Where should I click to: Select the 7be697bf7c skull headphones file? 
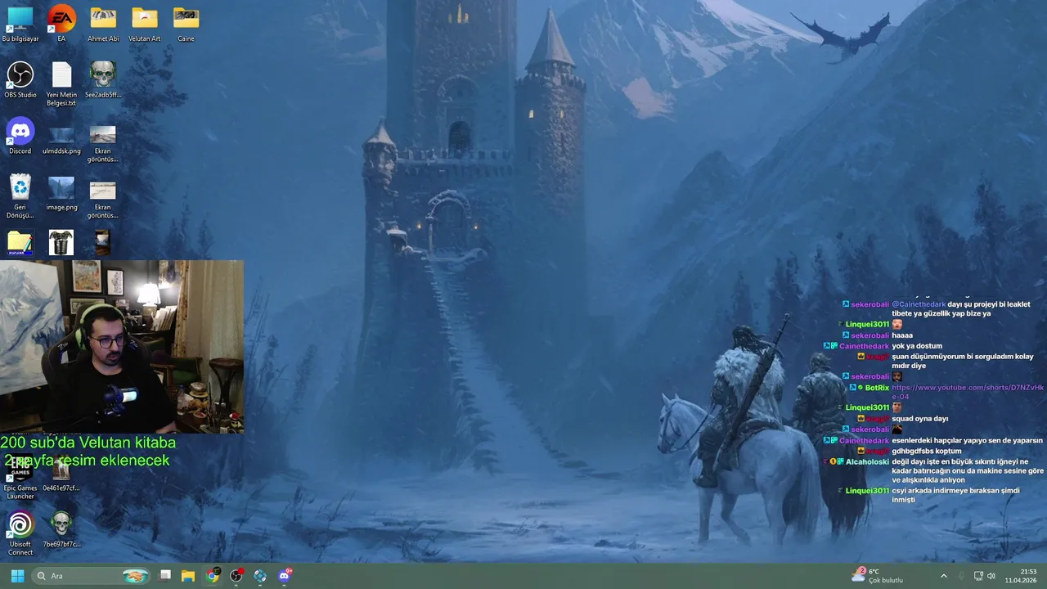pos(61,529)
